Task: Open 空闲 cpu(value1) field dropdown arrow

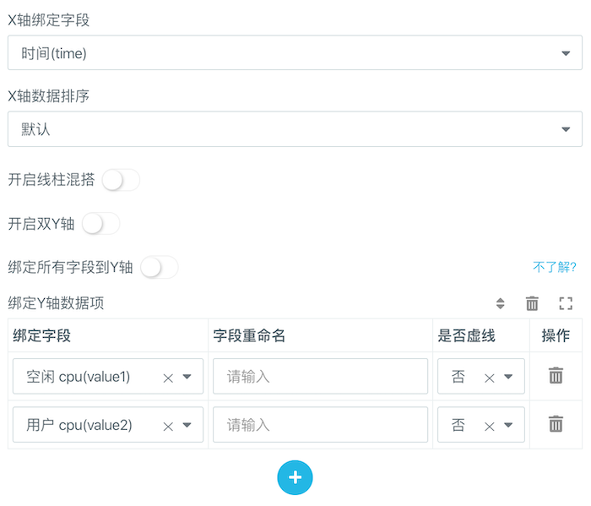Action: 187,377
